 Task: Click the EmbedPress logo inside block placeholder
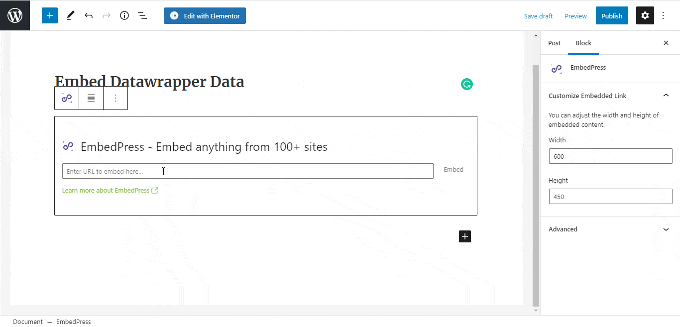68,146
